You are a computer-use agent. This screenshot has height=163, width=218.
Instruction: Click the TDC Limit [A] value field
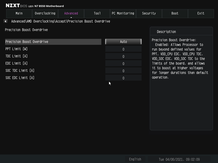coord(123,56)
